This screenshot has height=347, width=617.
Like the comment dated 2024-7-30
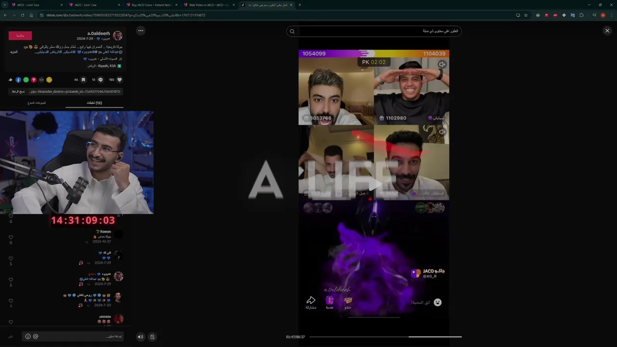[11, 301]
